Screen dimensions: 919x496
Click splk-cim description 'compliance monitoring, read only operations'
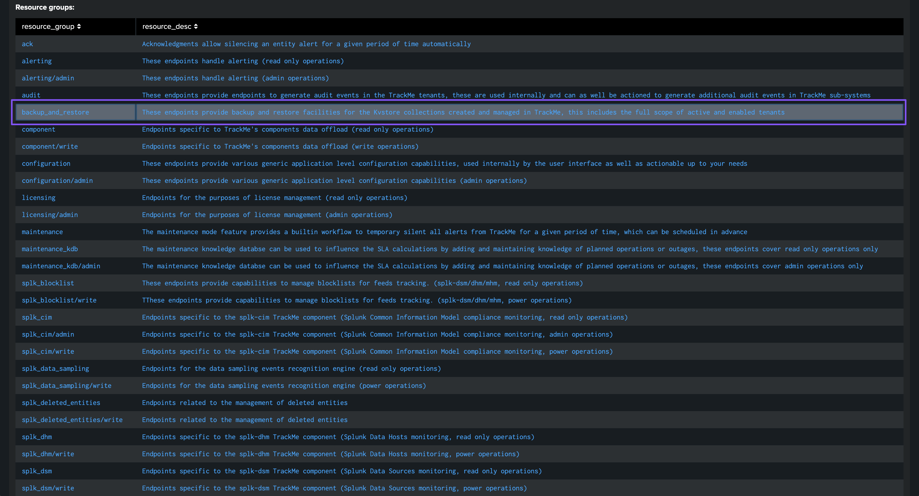(x=385, y=318)
